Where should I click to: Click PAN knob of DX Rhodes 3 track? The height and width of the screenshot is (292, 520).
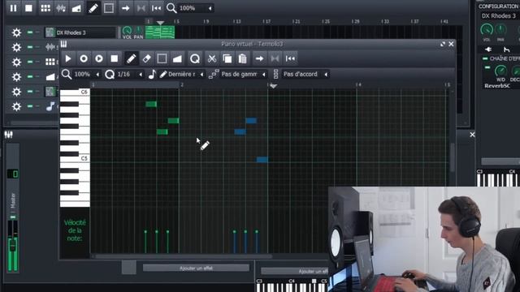pos(139,31)
